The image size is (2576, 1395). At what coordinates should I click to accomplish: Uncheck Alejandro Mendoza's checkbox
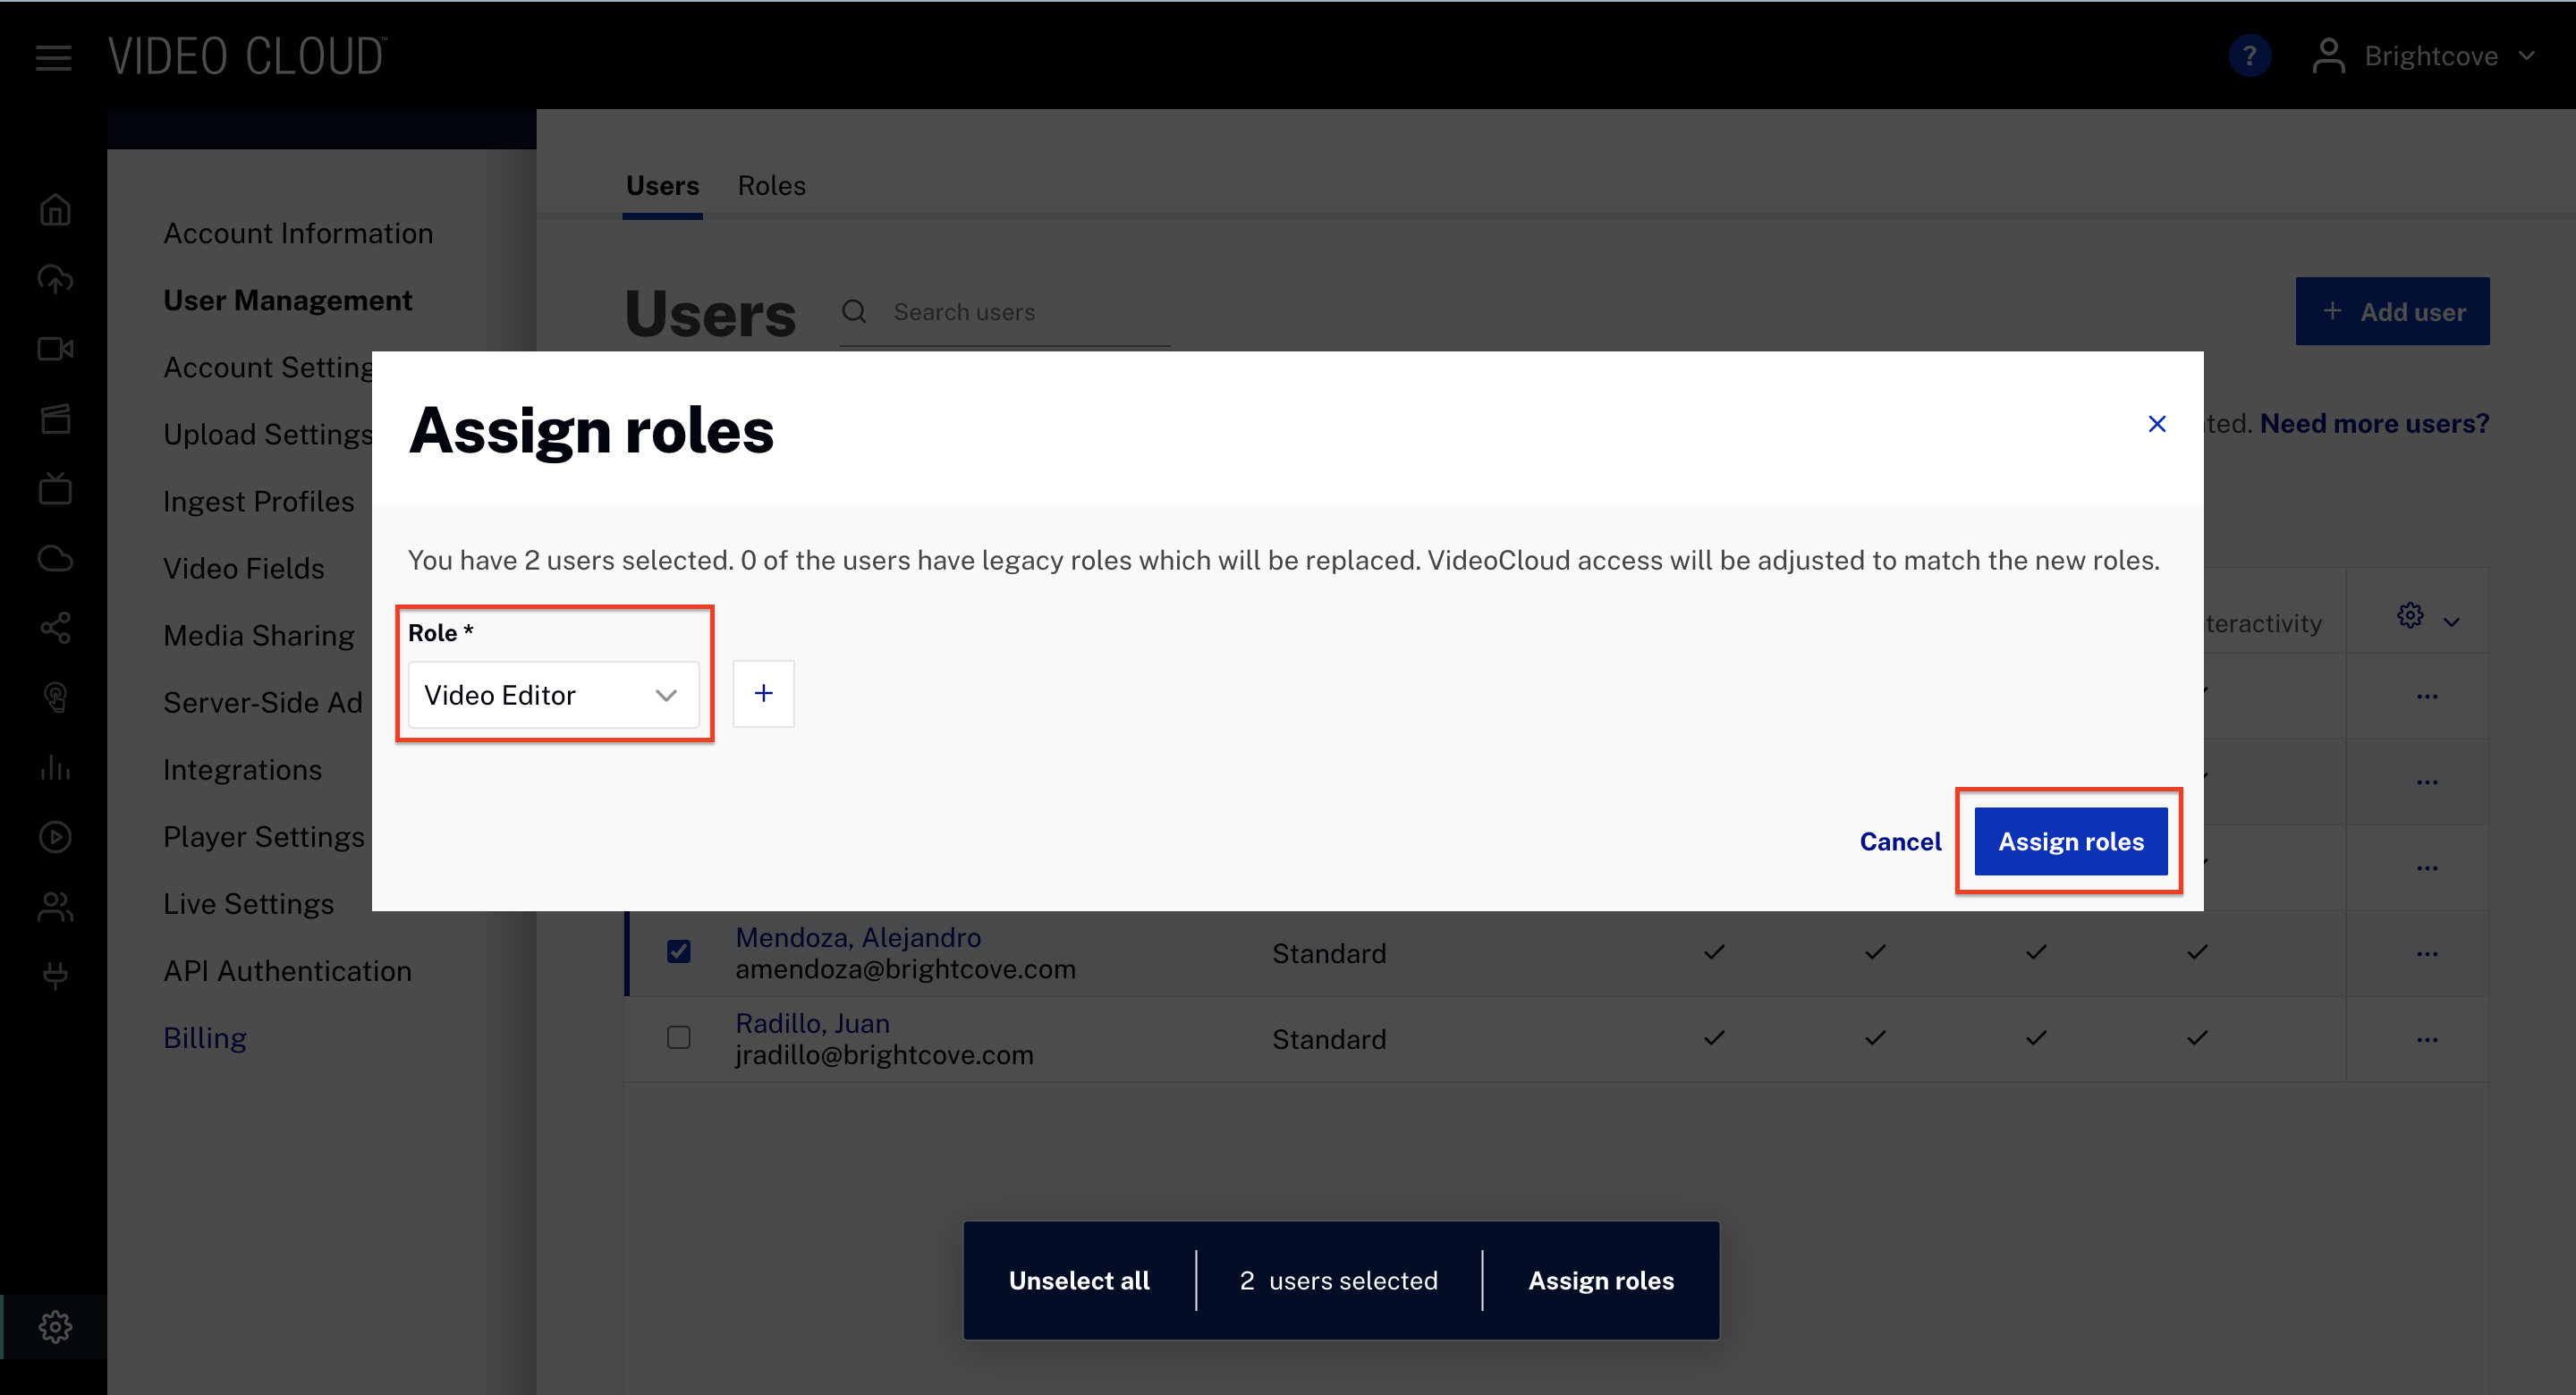tap(679, 951)
